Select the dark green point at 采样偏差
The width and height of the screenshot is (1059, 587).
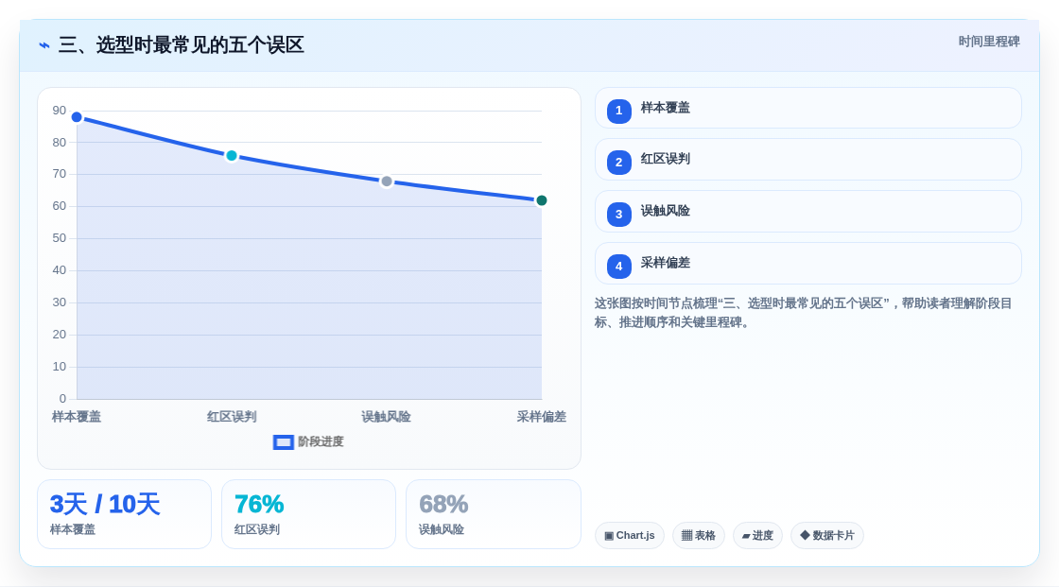541,200
